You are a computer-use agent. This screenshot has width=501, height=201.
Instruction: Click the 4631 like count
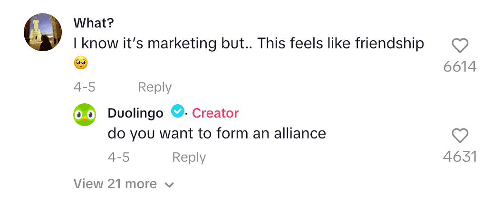pos(460,157)
